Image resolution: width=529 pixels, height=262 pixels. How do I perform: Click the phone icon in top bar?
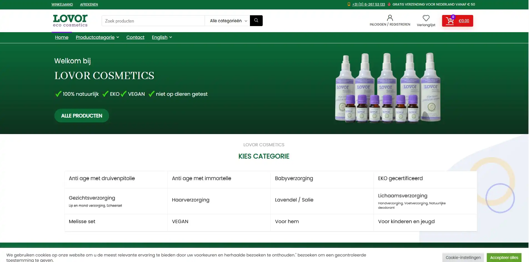point(349,4)
